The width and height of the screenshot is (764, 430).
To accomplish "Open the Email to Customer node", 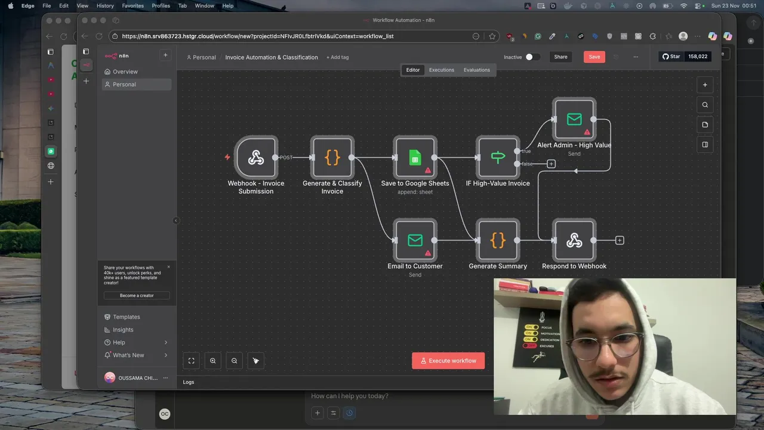I will tap(415, 240).
